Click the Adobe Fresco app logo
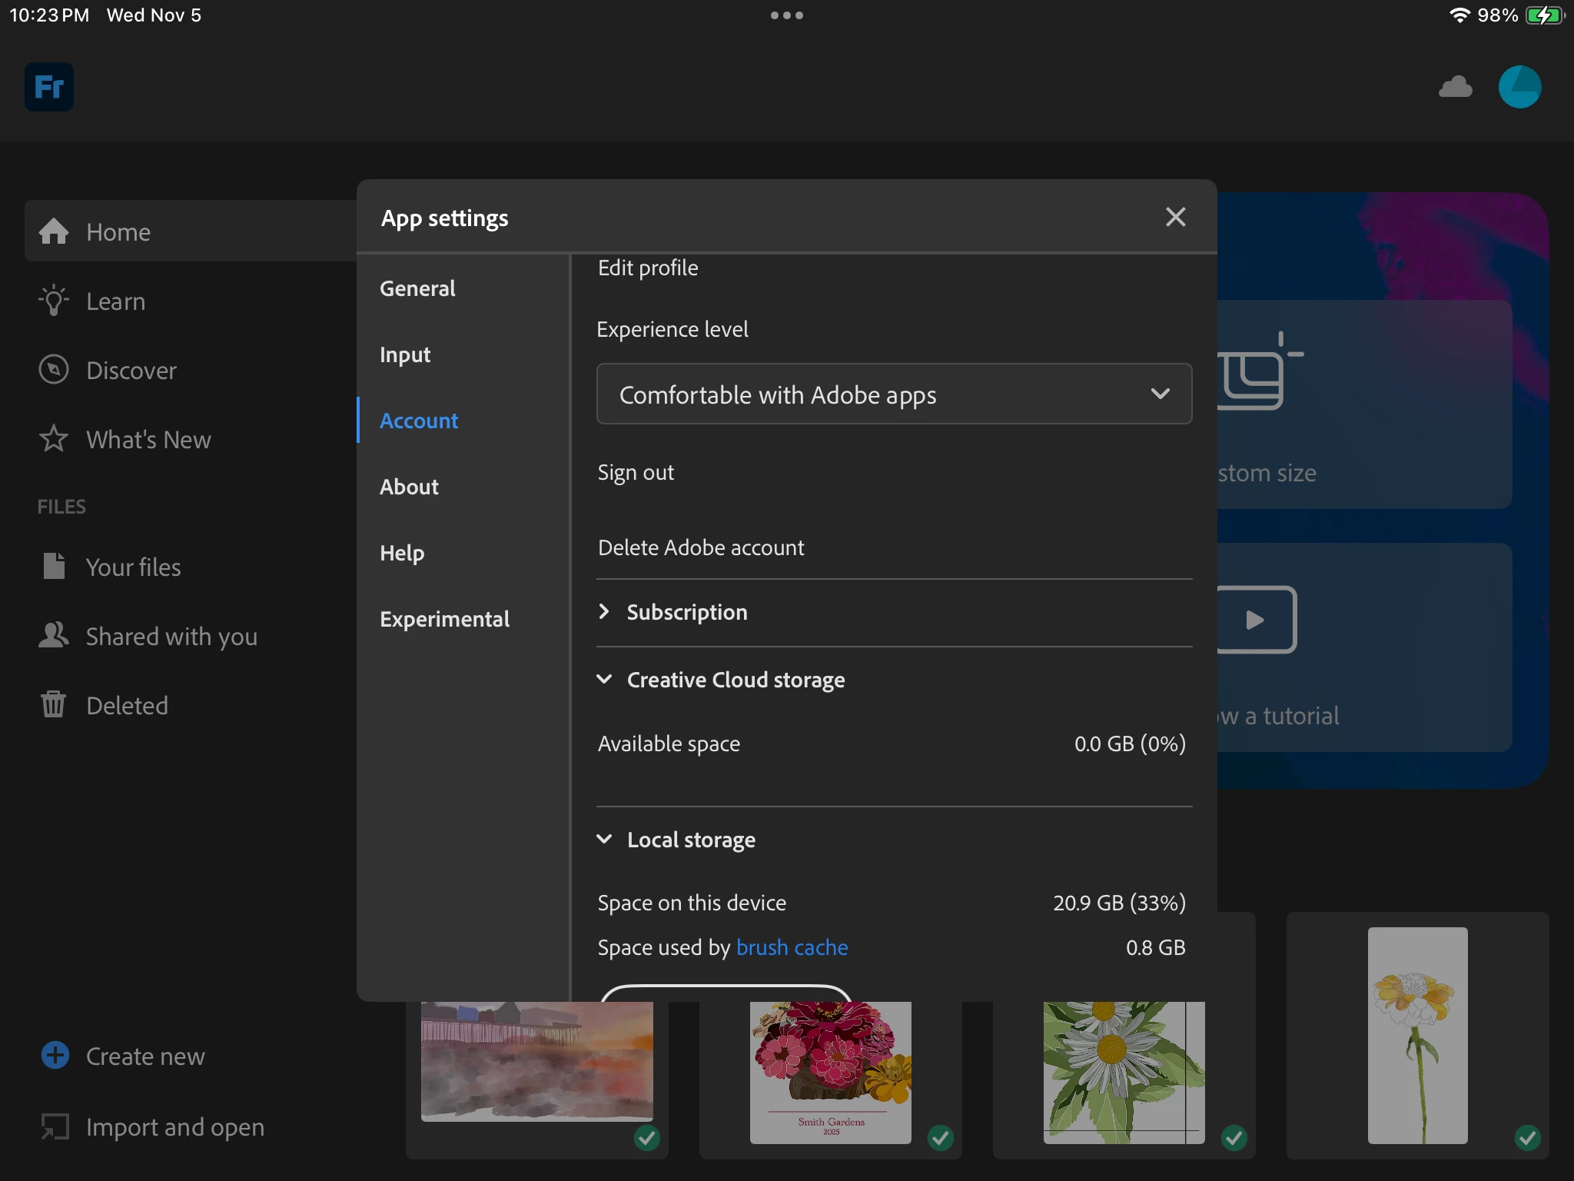 coord(49,87)
